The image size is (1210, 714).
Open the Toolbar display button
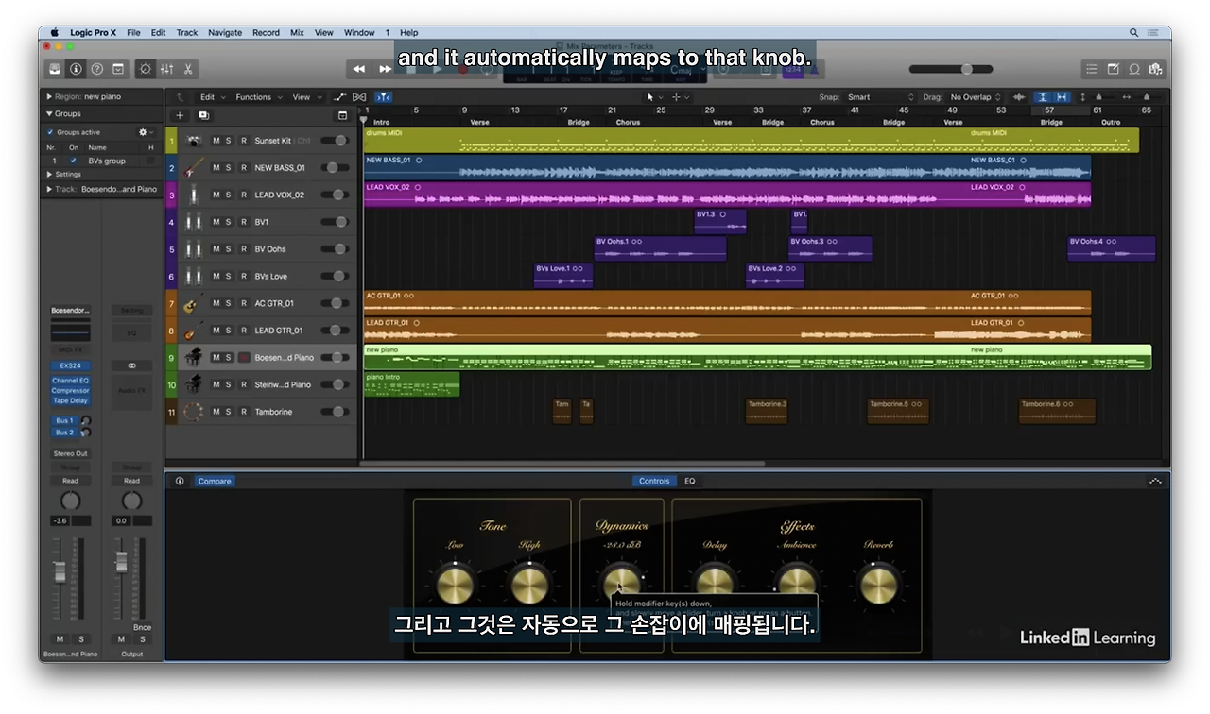pos(118,69)
